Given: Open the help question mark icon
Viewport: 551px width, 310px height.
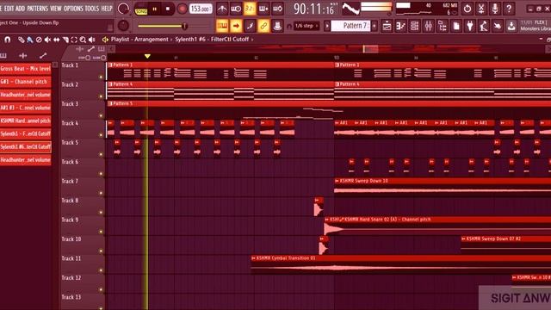Looking at the screenshot, I should [x=509, y=9].
